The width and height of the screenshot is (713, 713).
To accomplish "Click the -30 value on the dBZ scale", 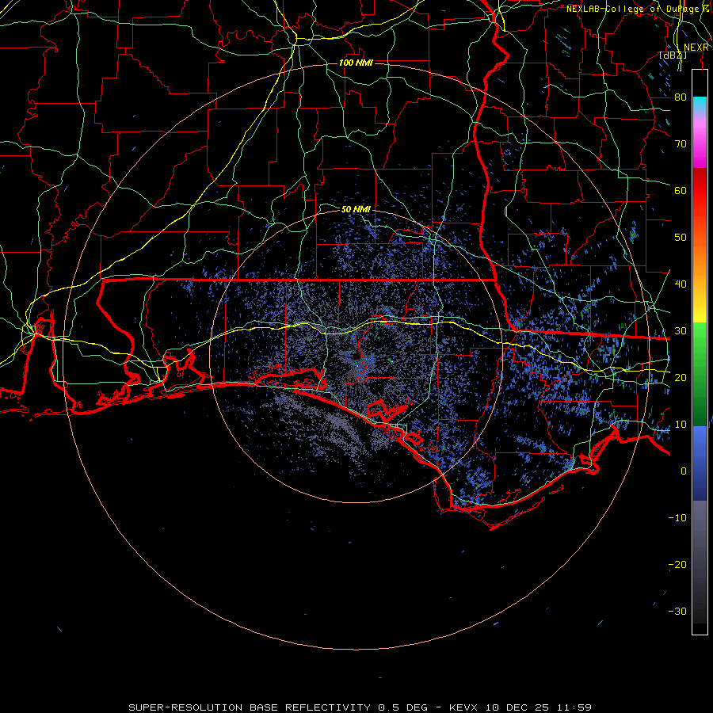I will [677, 611].
